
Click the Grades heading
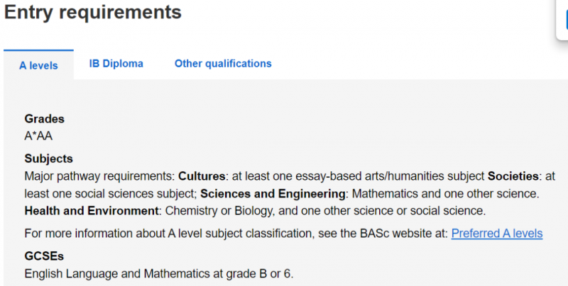click(44, 119)
